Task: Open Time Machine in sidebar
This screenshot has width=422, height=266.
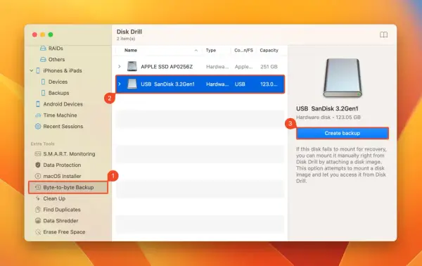Action: tap(60, 115)
